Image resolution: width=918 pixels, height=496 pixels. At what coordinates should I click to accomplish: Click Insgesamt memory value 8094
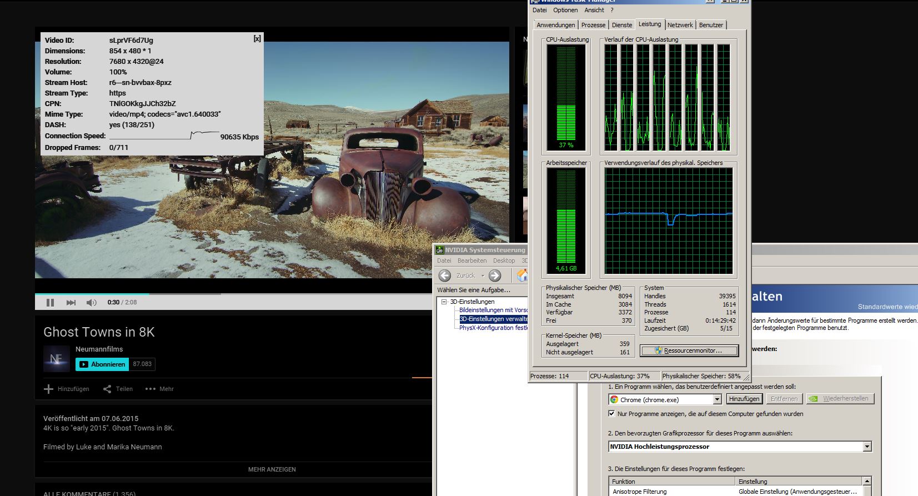point(625,296)
